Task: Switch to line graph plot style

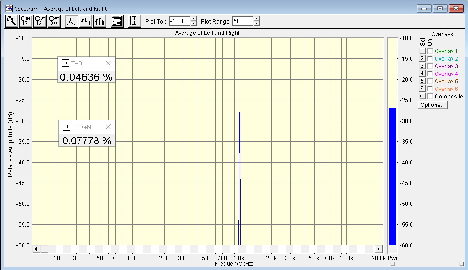Action: (x=71, y=21)
